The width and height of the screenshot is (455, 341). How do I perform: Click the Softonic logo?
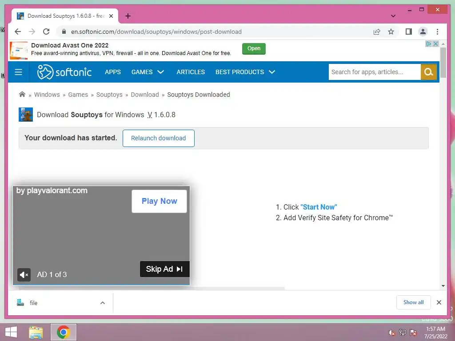(x=64, y=72)
